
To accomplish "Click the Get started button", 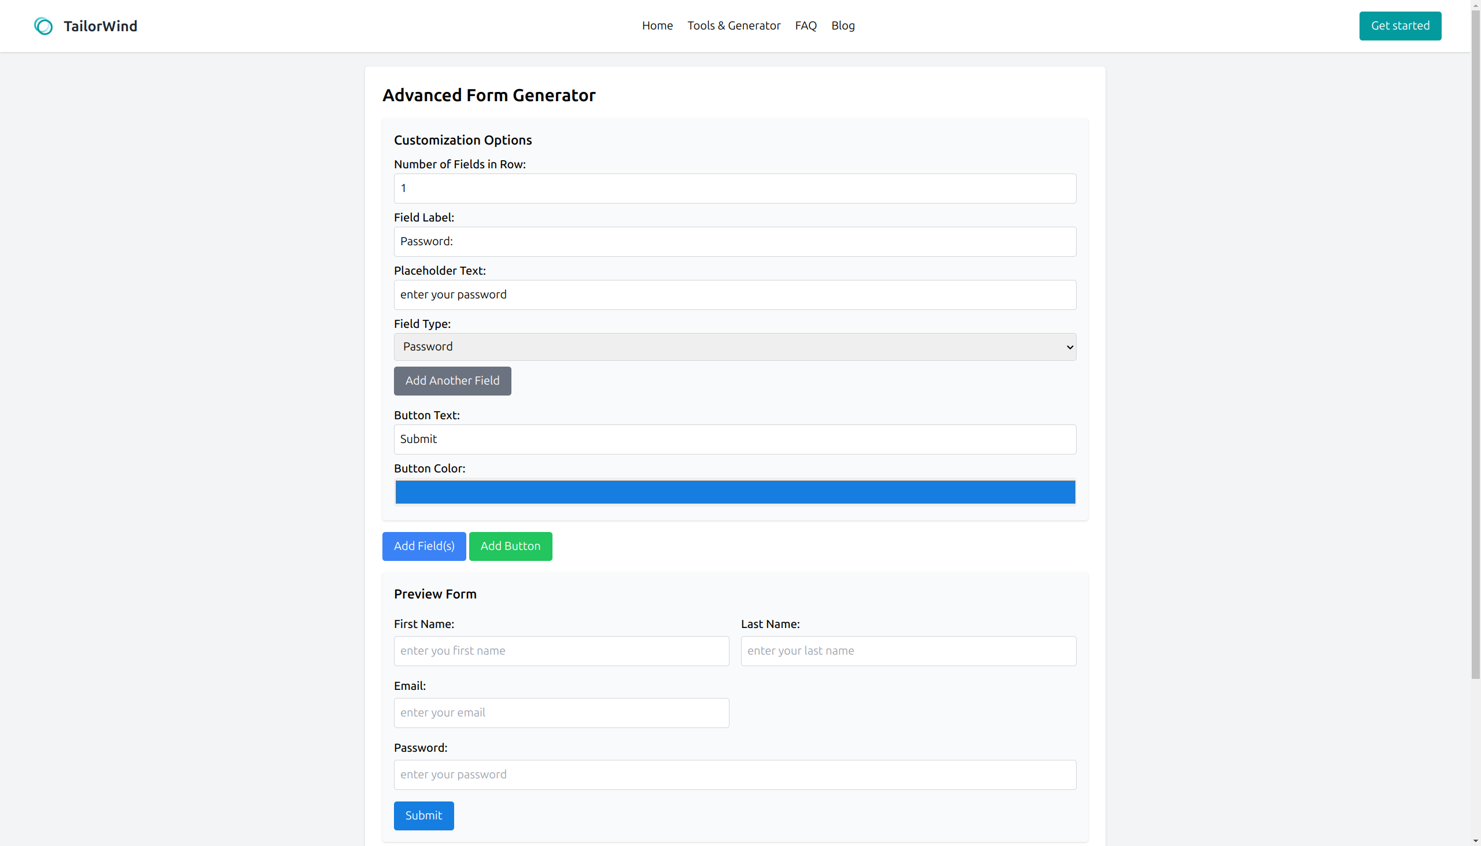I will [1399, 25].
